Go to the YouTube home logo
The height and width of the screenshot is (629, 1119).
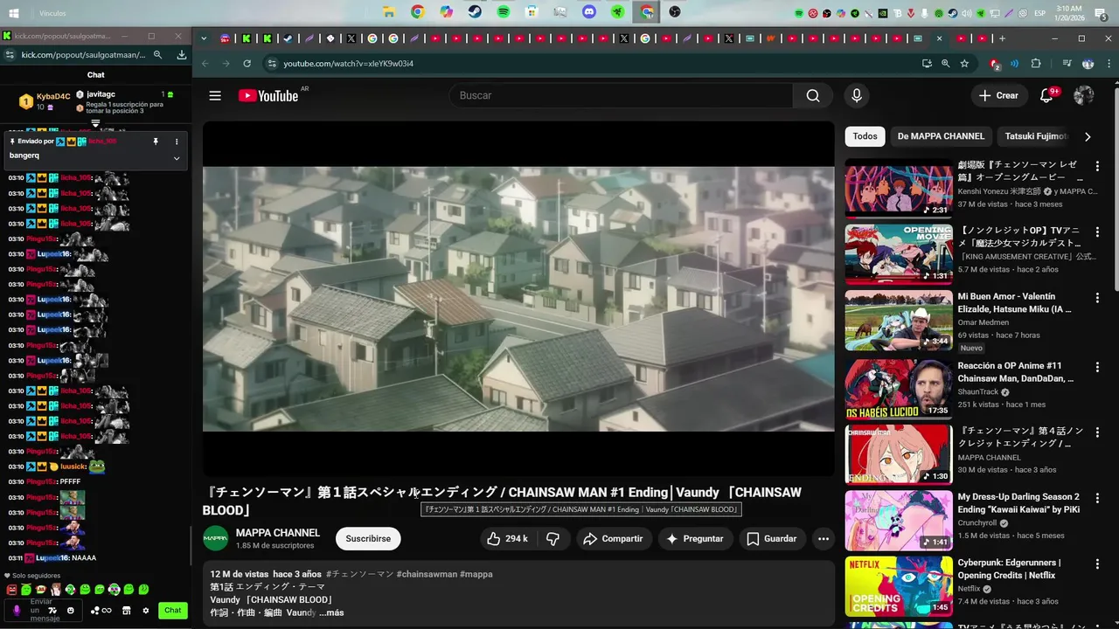(268, 95)
